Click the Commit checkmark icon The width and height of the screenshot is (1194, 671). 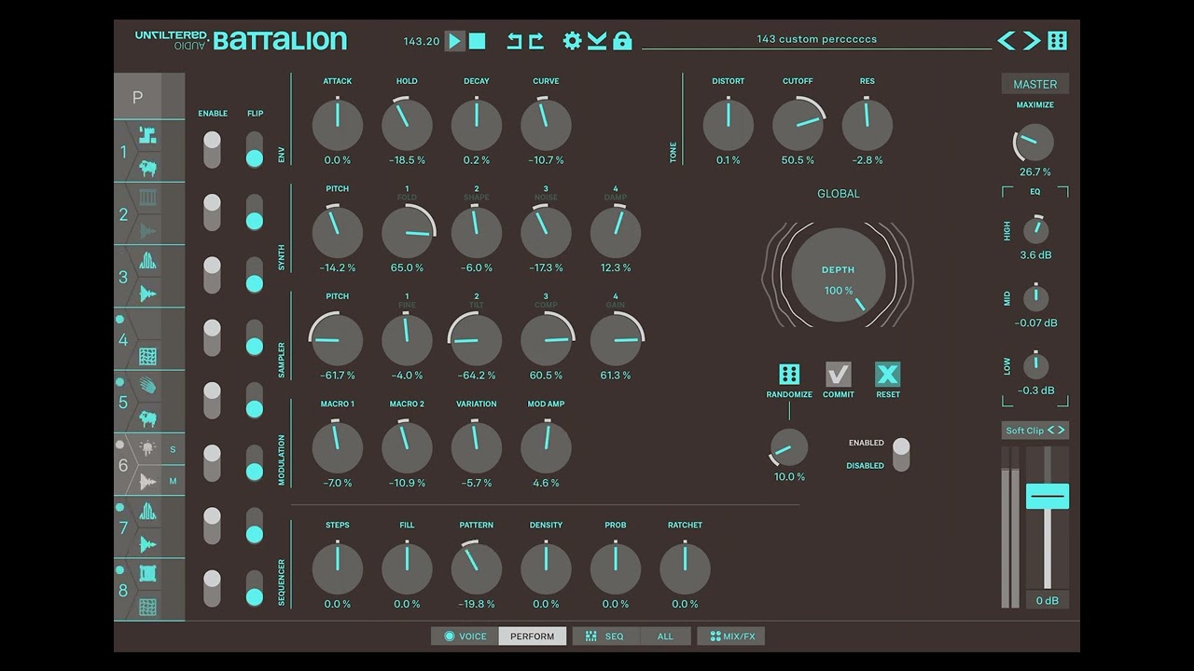(839, 375)
